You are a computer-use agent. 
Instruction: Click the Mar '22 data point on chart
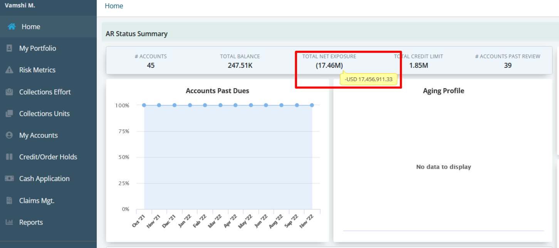click(x=220, y=105)
